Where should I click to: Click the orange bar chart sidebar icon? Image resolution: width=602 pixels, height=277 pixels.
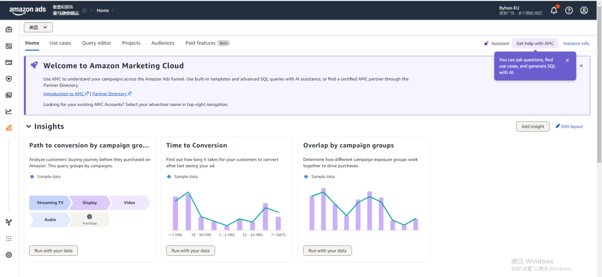pos(8,128)
